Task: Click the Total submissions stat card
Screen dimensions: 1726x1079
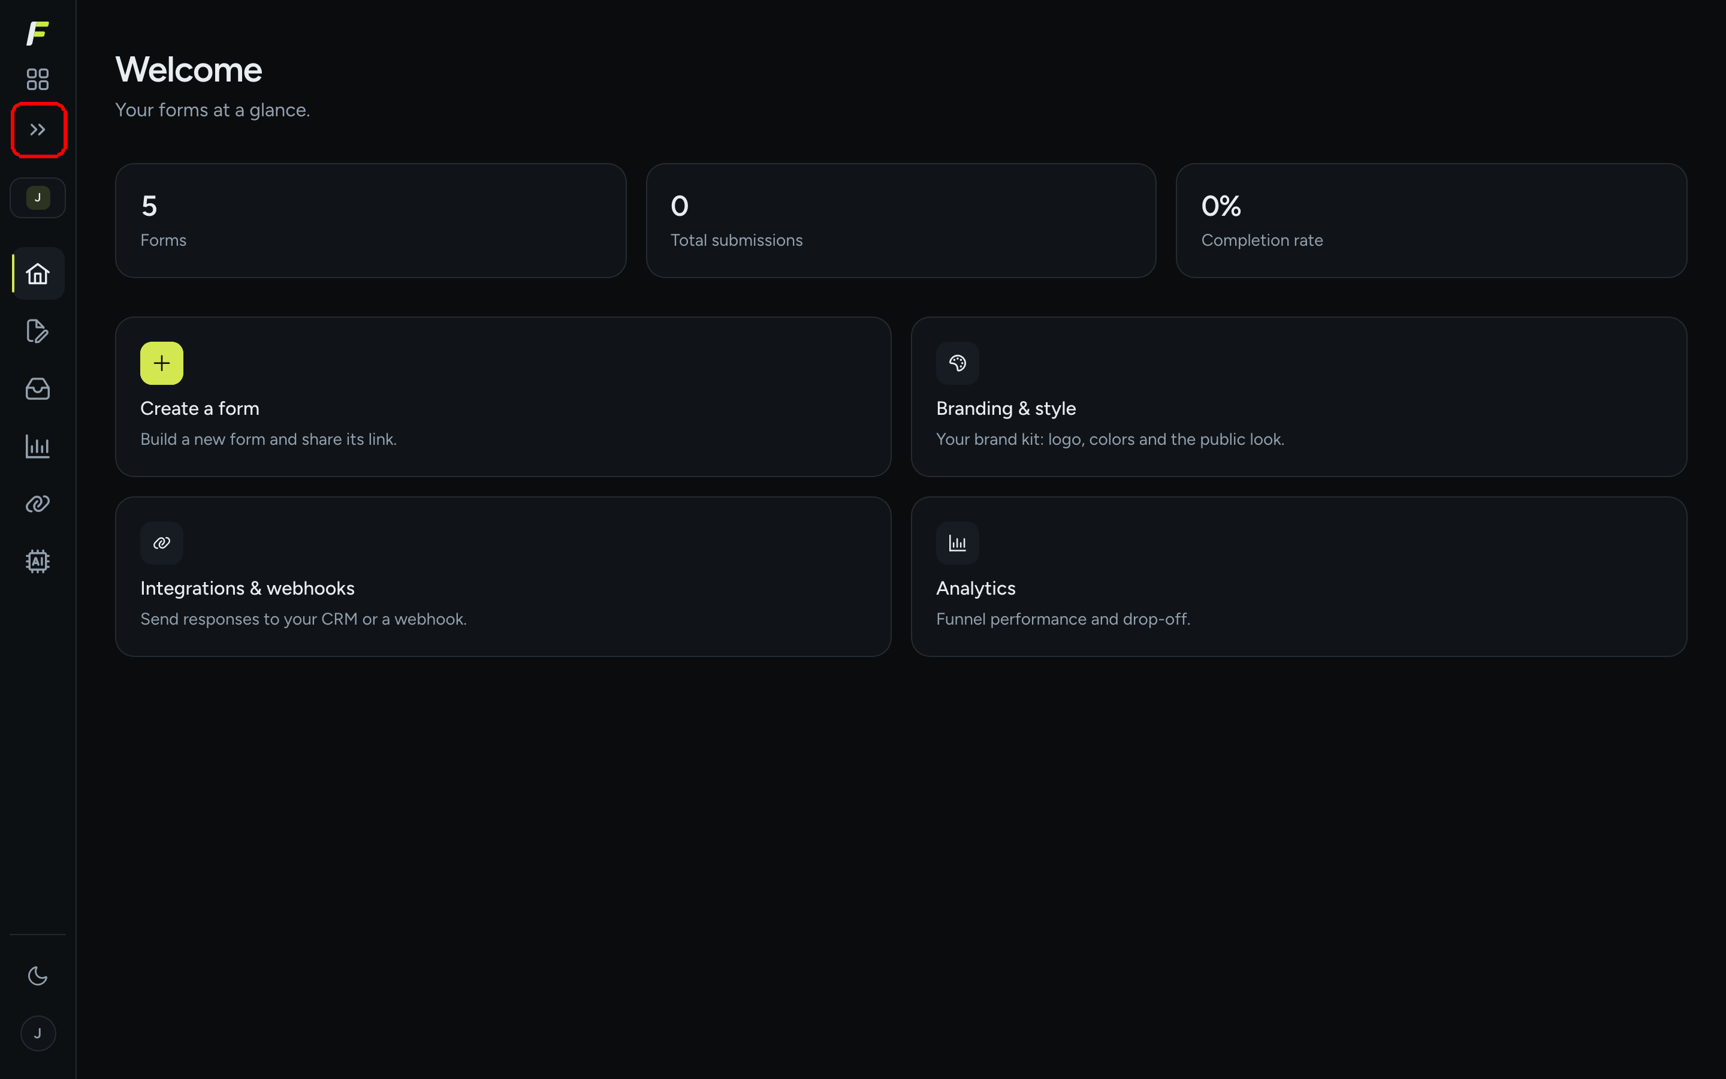Action: coord(901,221)
